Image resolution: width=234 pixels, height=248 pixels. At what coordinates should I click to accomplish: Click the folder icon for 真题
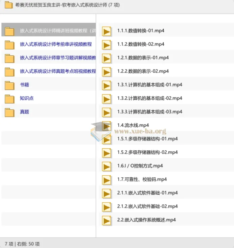click(x=9, y=113)
